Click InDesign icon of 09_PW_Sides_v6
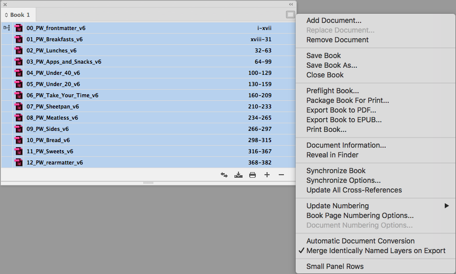456x274 pixels. 18,129
